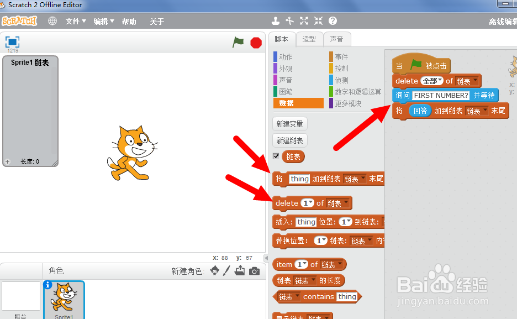Select the Delete scissors tool
Screen dimensions: 517x319
(290, 21)
